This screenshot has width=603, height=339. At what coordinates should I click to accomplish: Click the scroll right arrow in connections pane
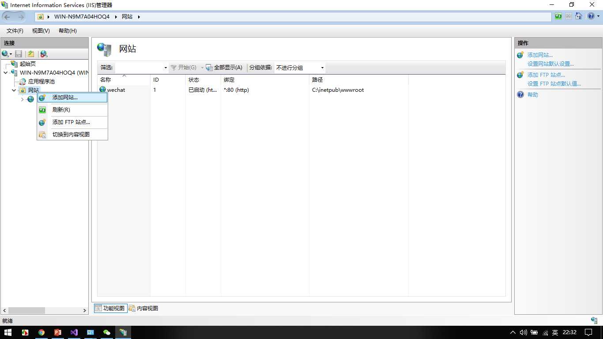[85, 311]
